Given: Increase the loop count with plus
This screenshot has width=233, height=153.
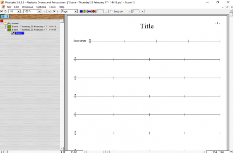Looking at the screenshot, I should coord(142,11).
